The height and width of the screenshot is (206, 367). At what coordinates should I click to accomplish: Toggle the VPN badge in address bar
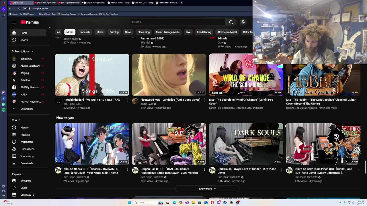pyautogui.click(x=25, y=9)
